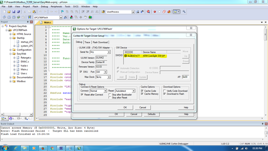Click the editor vertical scrollbar
Viewport: 268px width, 151px height.
click(265, 71)
